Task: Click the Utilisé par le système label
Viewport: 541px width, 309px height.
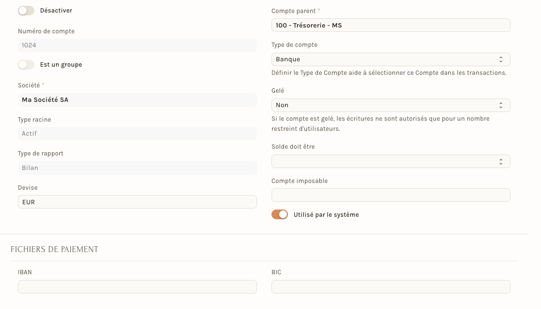Action: tap(326, 214)
